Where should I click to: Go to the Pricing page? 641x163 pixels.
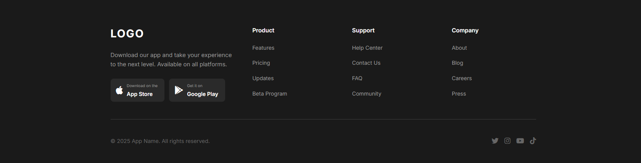tap(261, 63)
